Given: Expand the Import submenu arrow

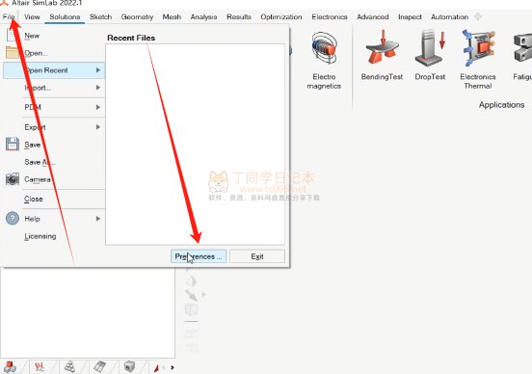Looking at the screenshot, I should pyautogui.click(x=98, y=88).
